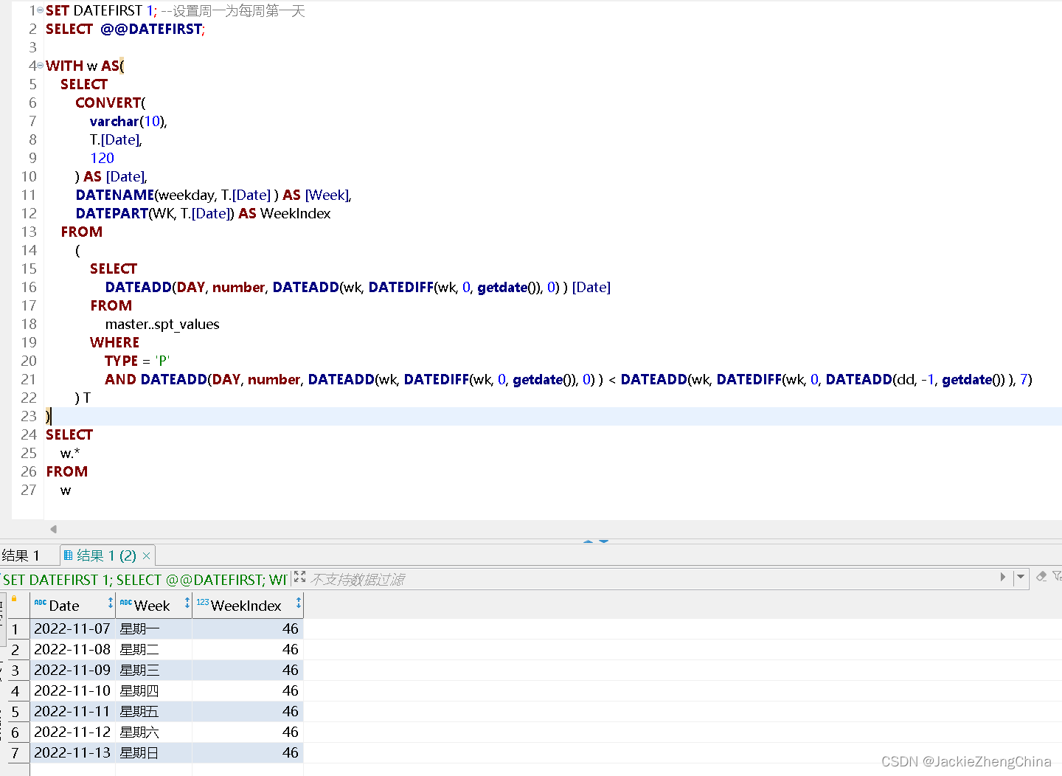
Task: Sort by WeekIndex column arrows icon
Action: (x=299, y=603)
